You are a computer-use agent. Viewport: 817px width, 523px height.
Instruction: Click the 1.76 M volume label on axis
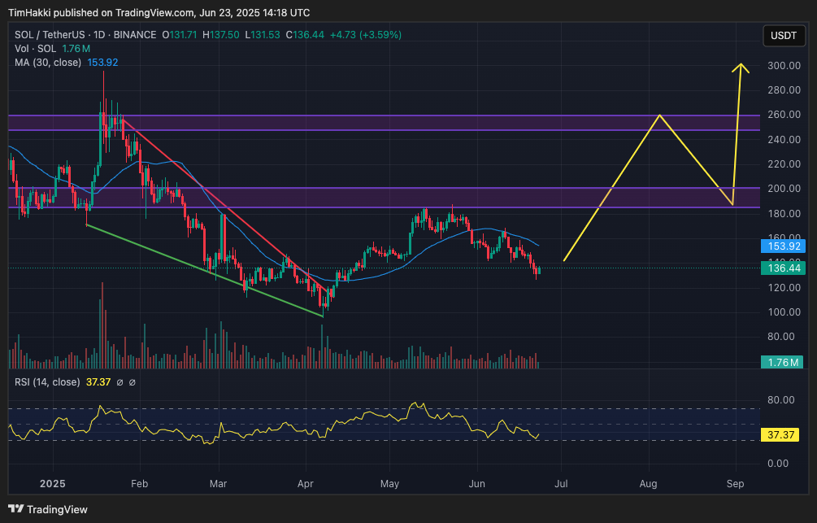(781, 362)
